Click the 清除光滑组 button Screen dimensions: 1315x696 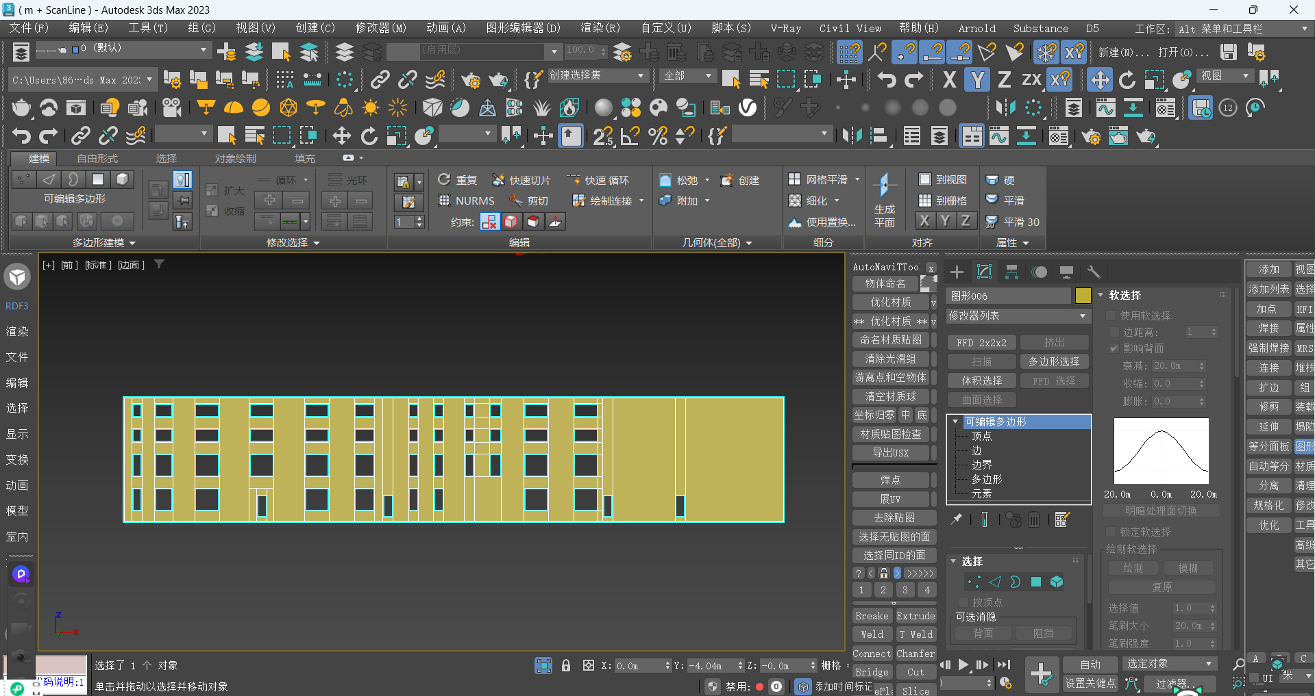[891, 359]
